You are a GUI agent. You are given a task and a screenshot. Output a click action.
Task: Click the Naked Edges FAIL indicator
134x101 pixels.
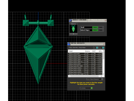click(x=100, y=30)
